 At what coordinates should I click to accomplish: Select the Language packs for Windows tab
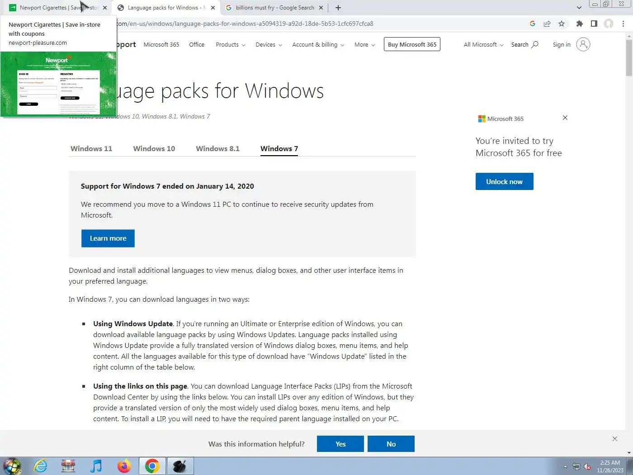pos(166,8)
